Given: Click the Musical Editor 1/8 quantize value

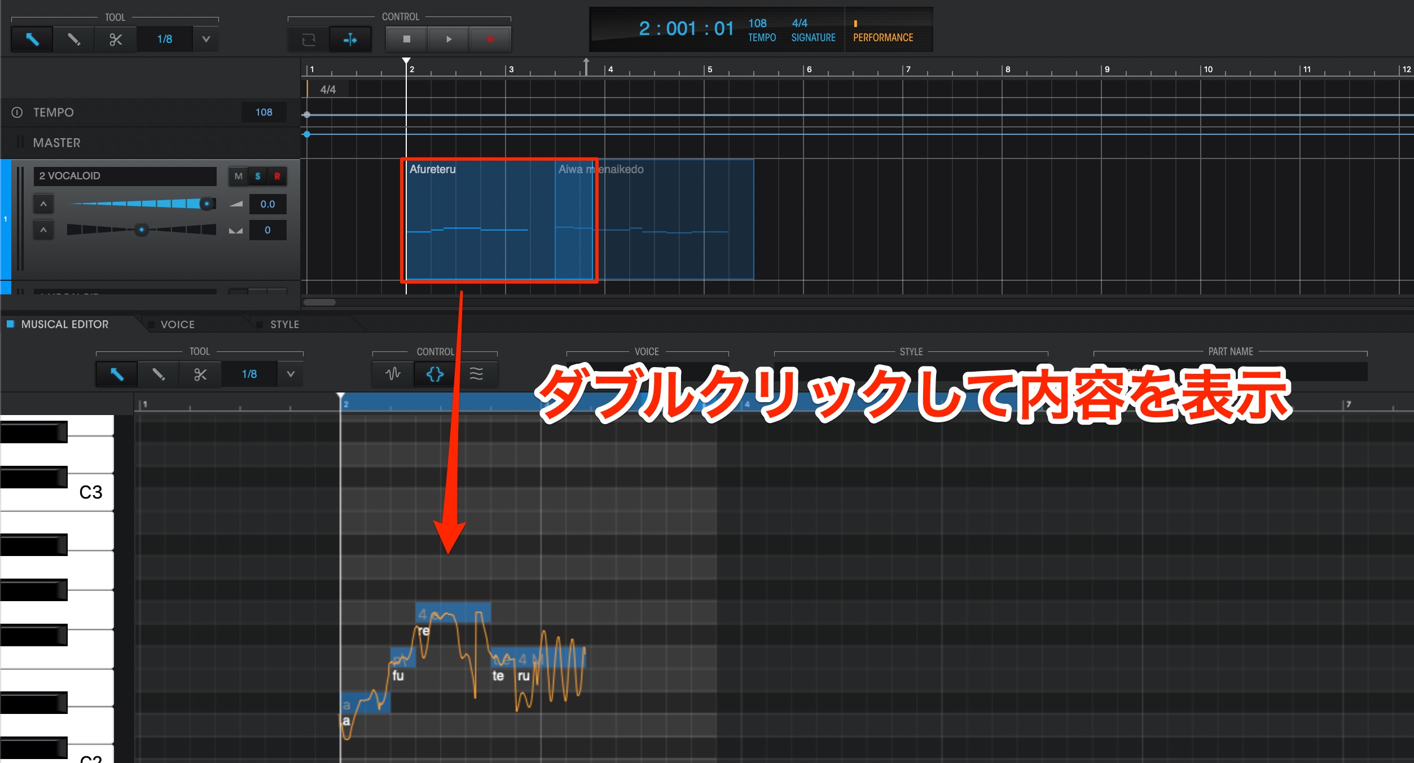Looking at the screenshot, I should coord(249,374).
